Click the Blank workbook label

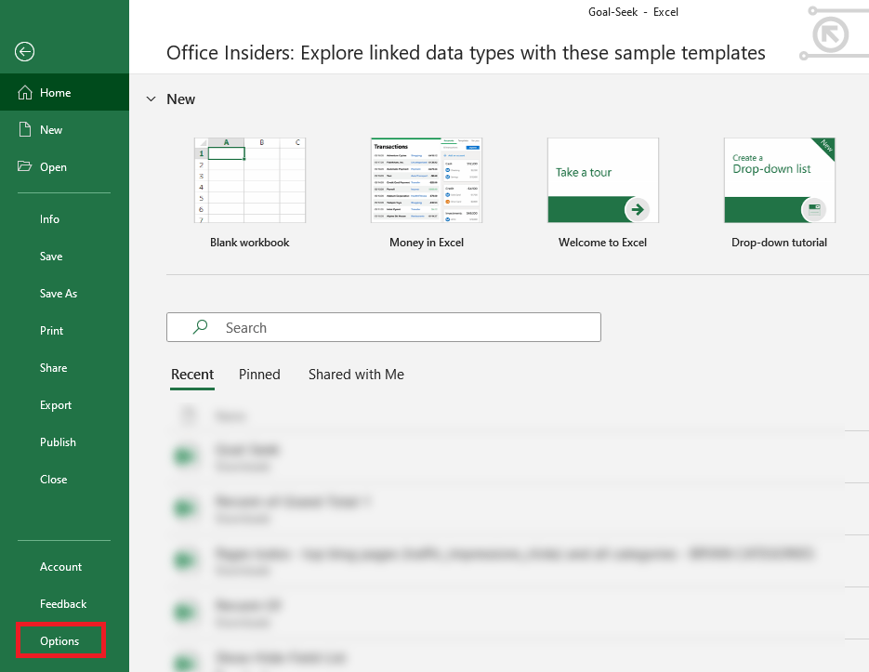click(x=249, y=243)
